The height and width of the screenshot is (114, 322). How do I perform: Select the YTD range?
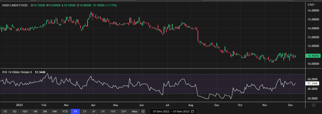65,111
